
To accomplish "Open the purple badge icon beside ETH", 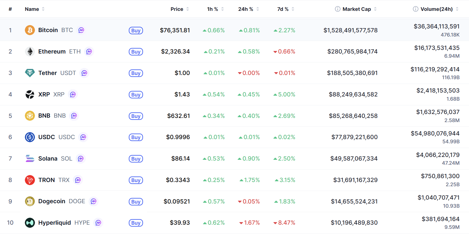I will (x=89, y=52).
